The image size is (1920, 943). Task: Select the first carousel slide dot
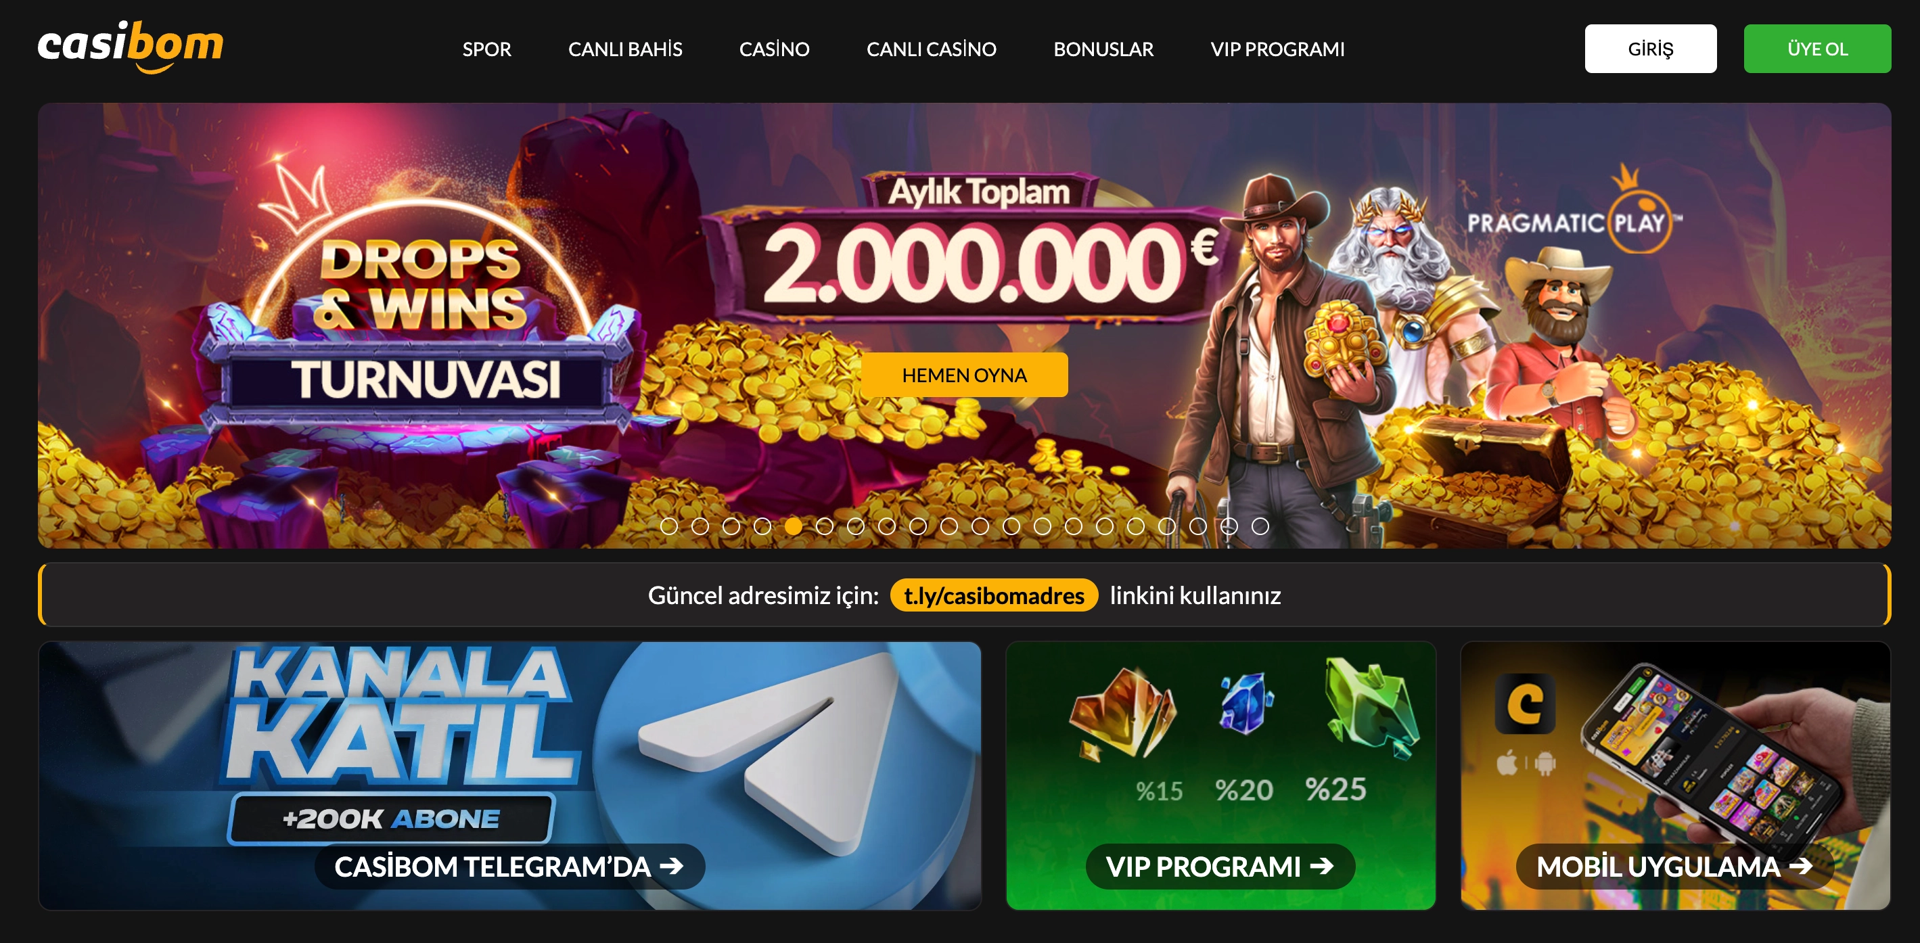[668, 526]
